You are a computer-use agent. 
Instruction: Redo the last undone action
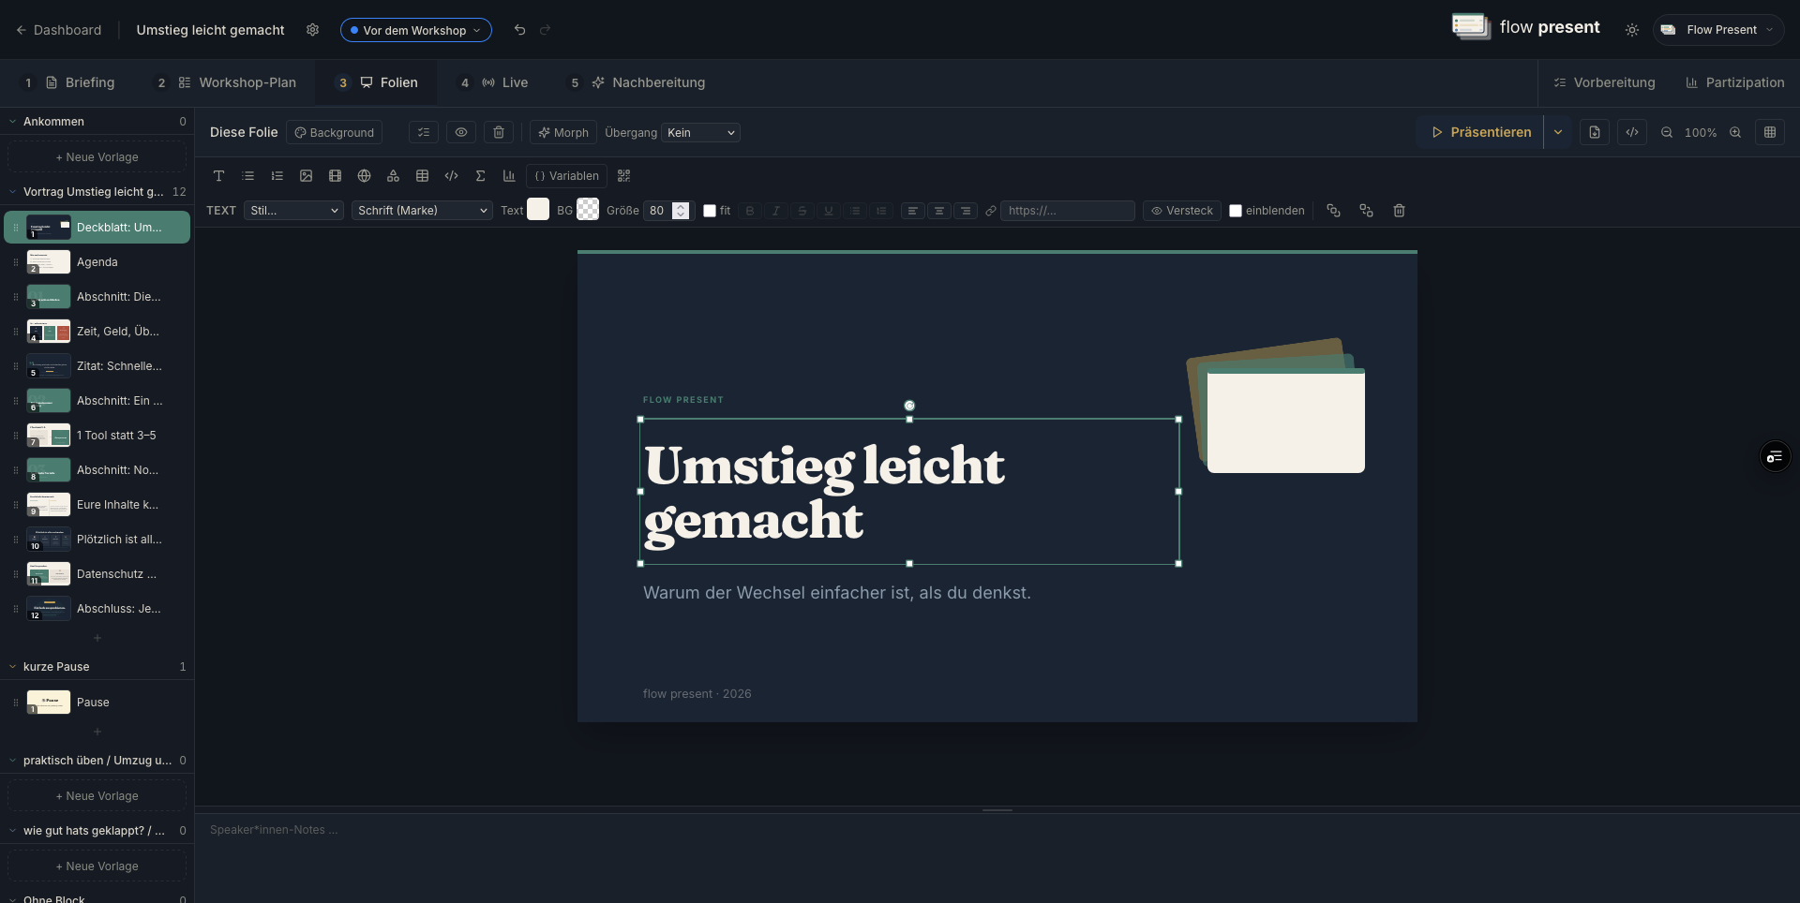(545, 30)
